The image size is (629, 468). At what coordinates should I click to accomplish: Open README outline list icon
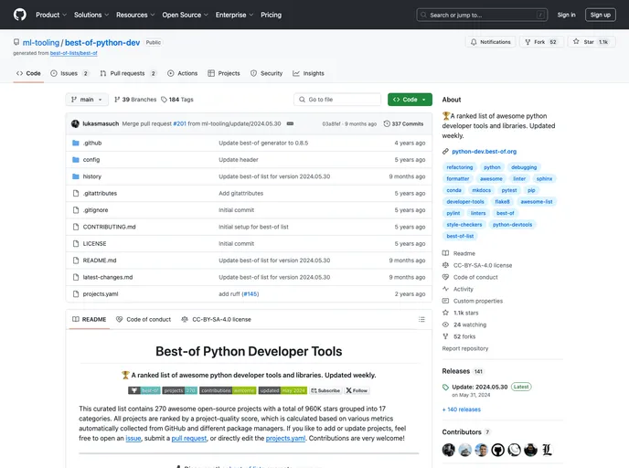(x=421, y=319)
